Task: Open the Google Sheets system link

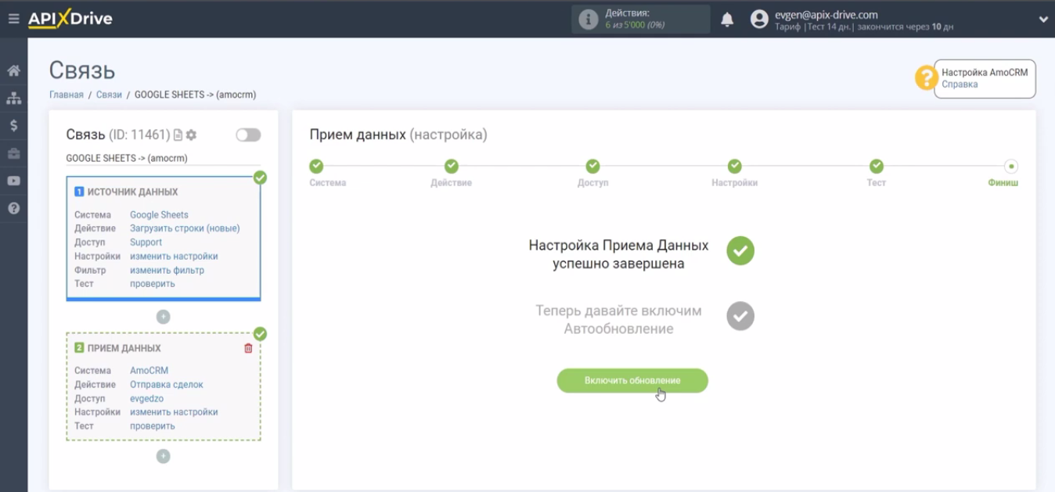Action: coord(159,215)
